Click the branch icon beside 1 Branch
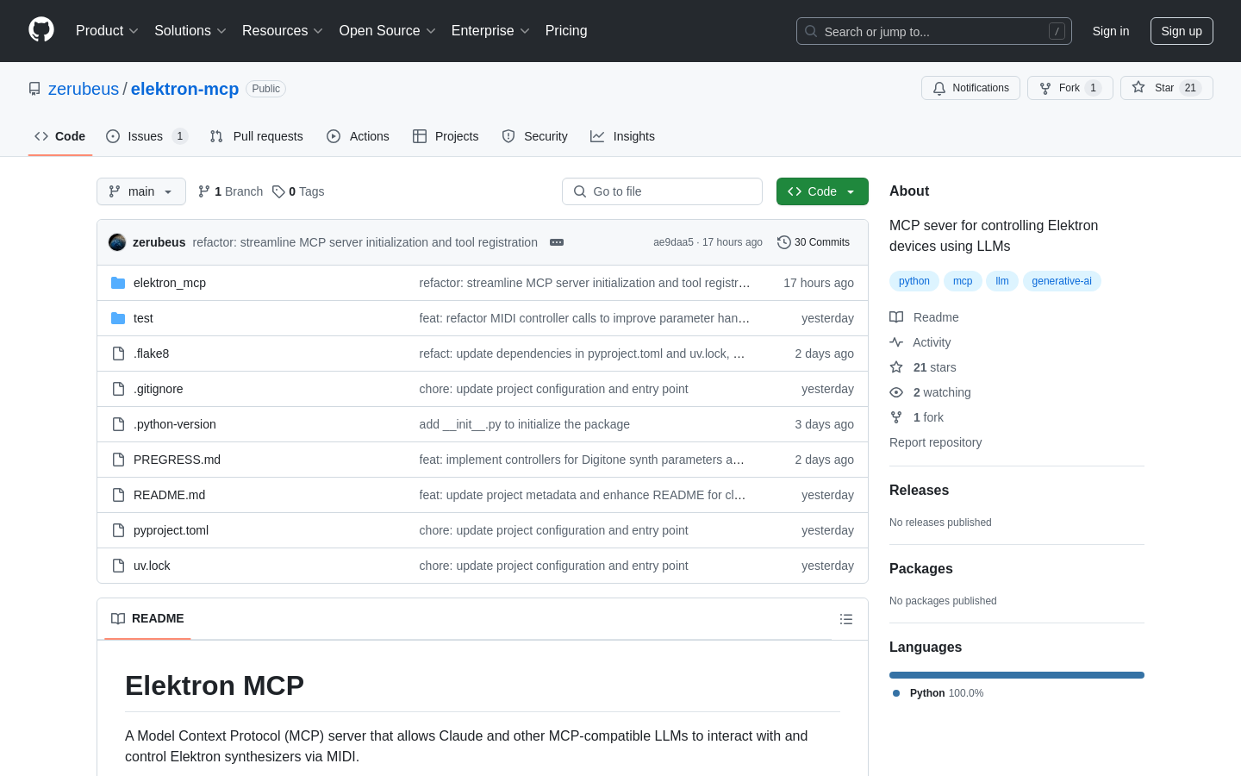This screenshot has height=776, width=1241. [204, 191]
